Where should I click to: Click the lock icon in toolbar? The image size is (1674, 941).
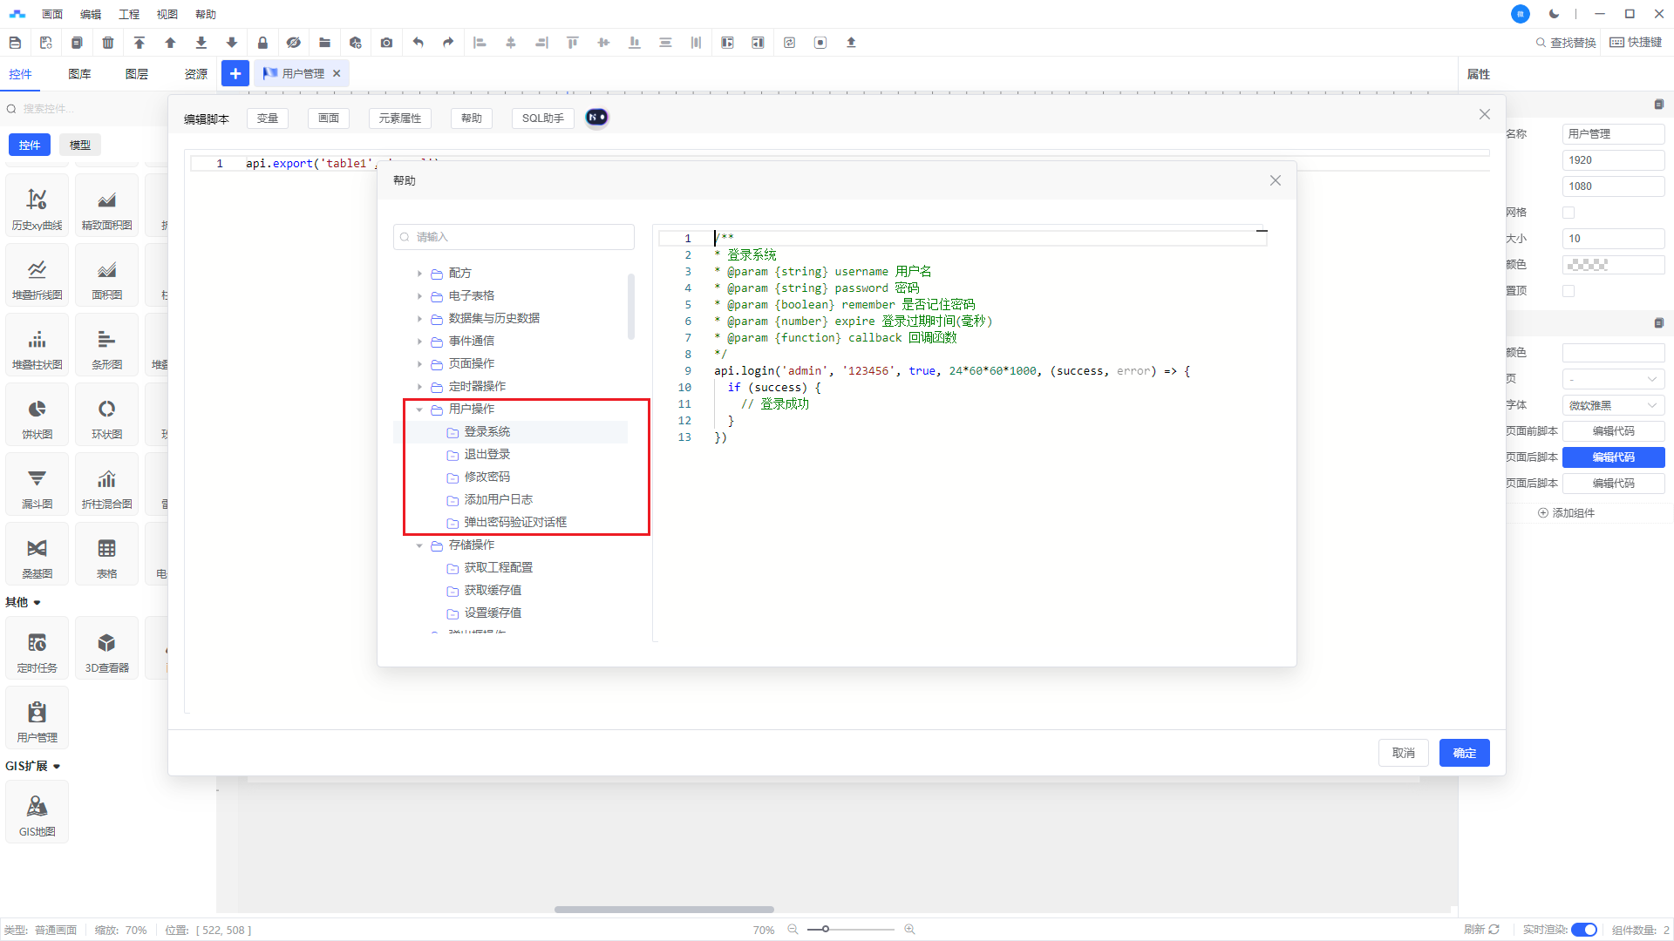coord(262,43)
